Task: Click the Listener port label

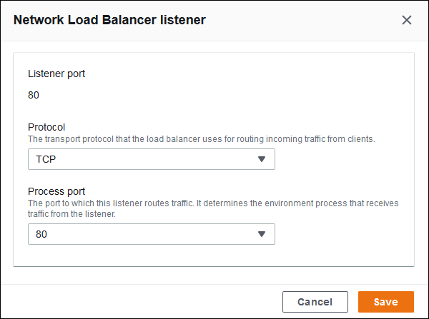Action: click(x=56, y=74)
